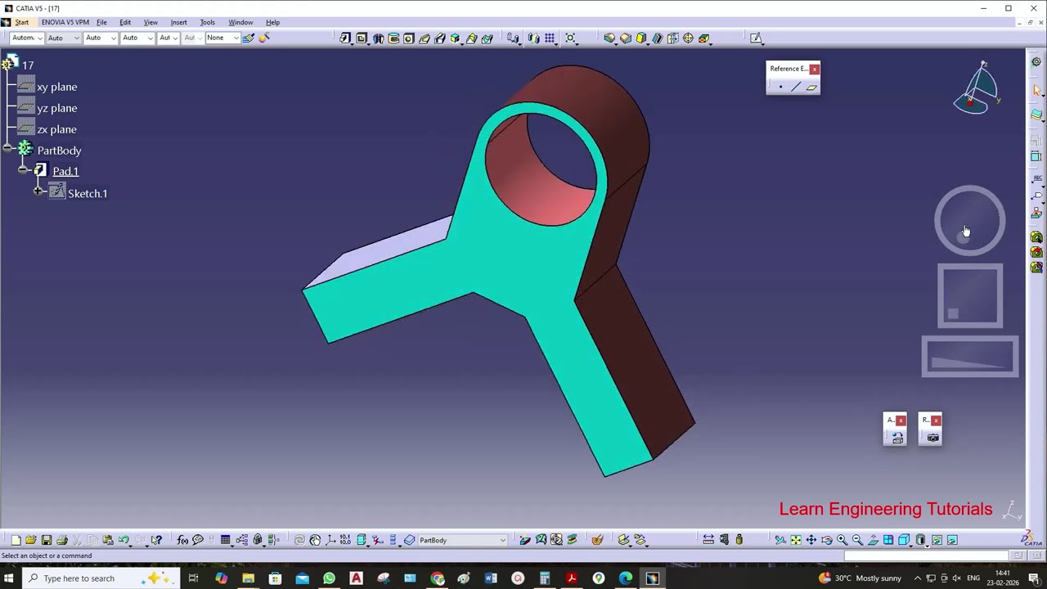Open the PartBody selector dropdown

(x=463, y=540)
